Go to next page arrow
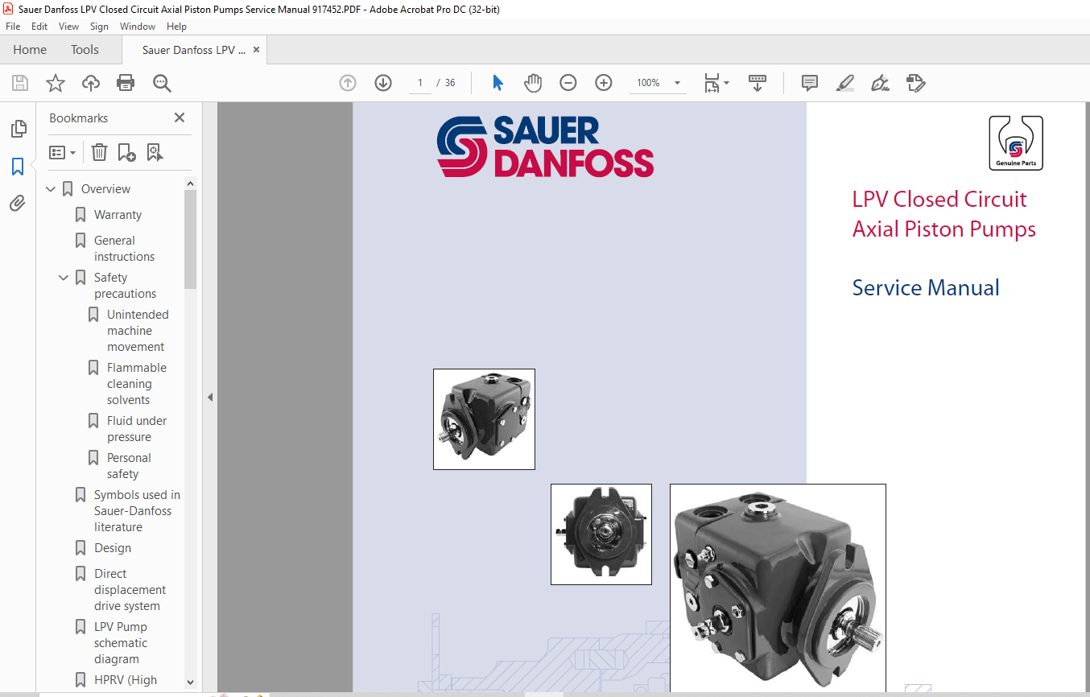1090x697 pixels. [x=383, y=83]
